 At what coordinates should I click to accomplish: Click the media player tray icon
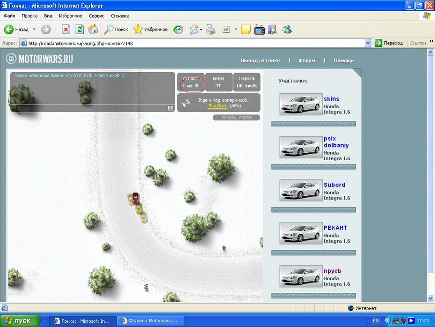pos(411,320)
